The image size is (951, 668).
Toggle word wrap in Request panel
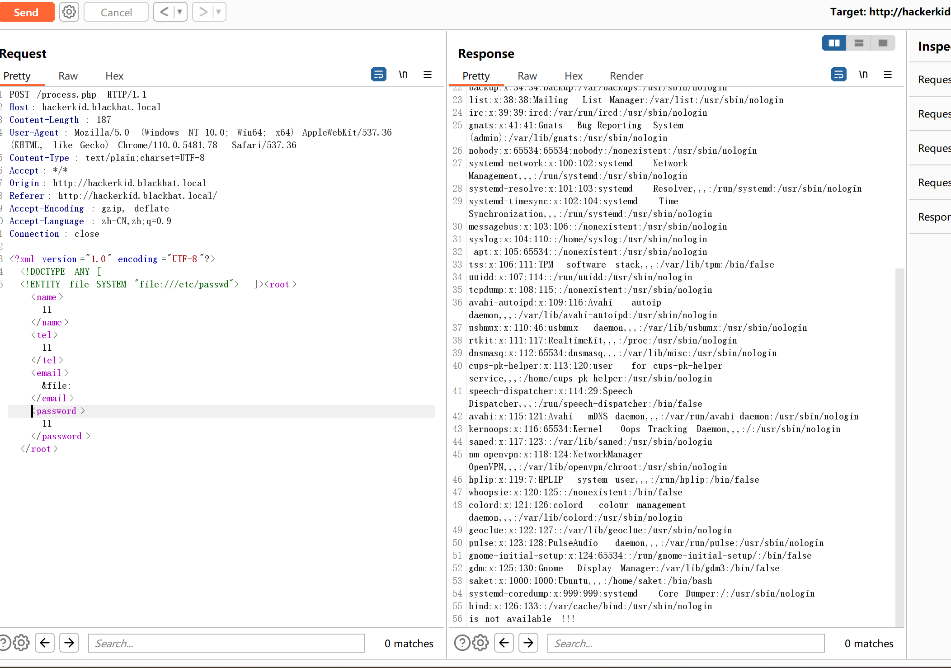[x=378, y=74]
